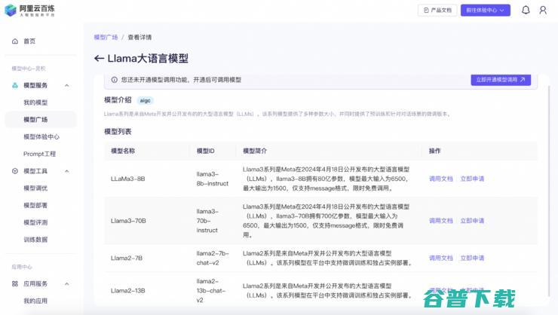Open 模型评测 in the sidebar
Image resolution: width=558 pixels, height=315 pixels.
[x=35, y=222]
